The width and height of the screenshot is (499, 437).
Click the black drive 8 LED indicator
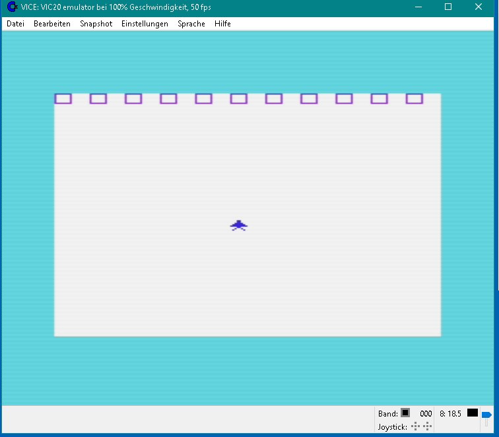(473, 413)
